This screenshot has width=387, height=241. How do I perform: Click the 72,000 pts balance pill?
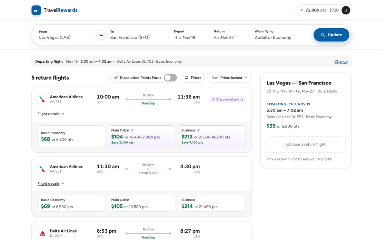(x=323, y=10)
